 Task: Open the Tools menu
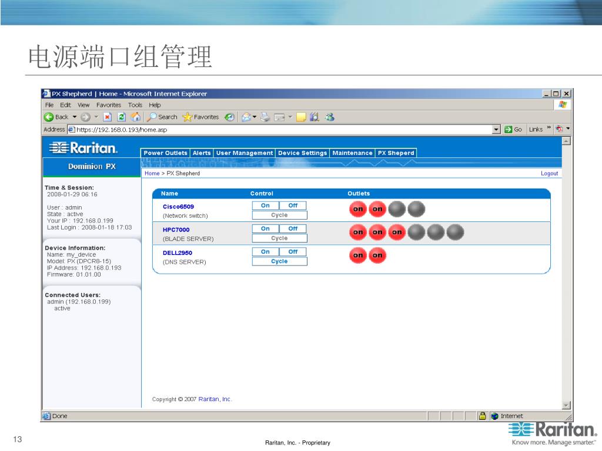pos(135,105)
